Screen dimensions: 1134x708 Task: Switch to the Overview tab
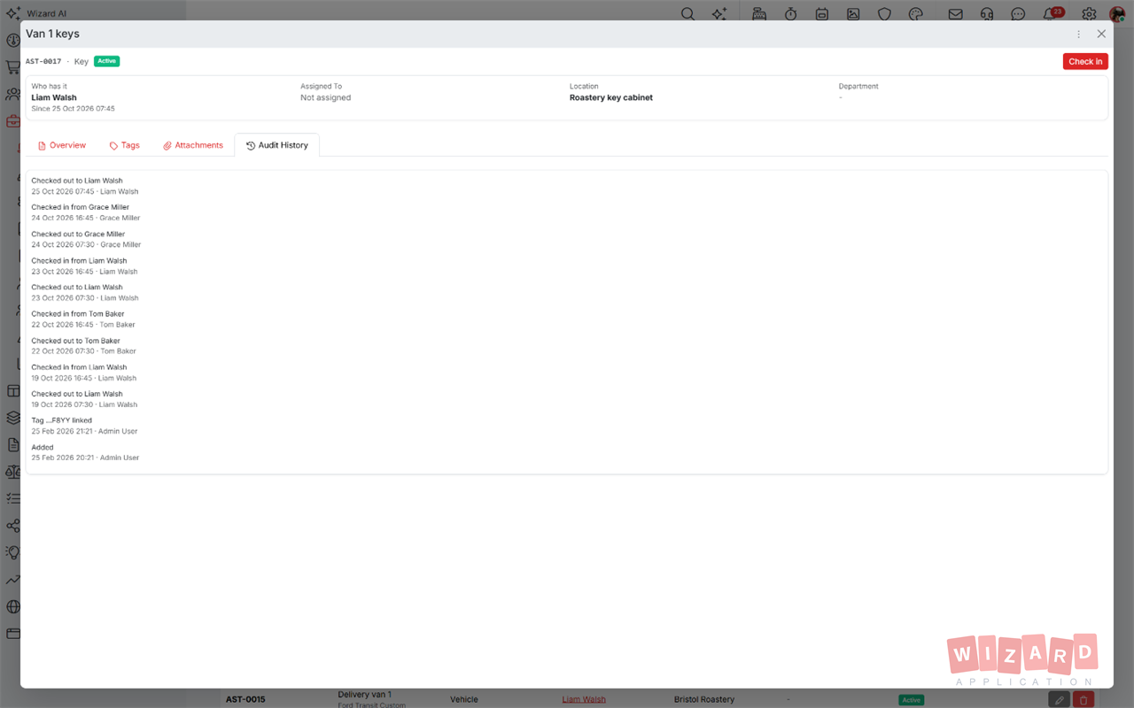pyautogui.click(x=62, y=145)
